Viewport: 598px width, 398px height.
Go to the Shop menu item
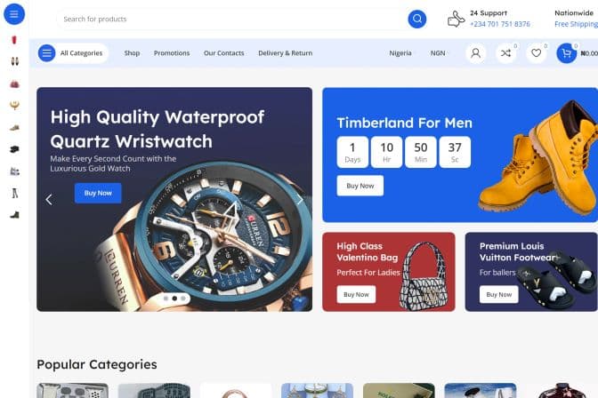132,53
